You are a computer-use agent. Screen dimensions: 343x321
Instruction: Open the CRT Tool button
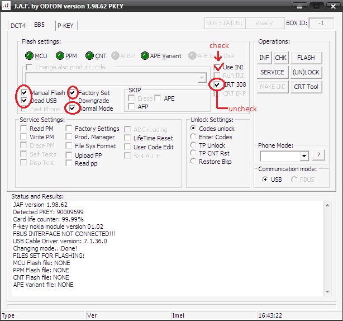pyautogui.click(x=306, y=87)
